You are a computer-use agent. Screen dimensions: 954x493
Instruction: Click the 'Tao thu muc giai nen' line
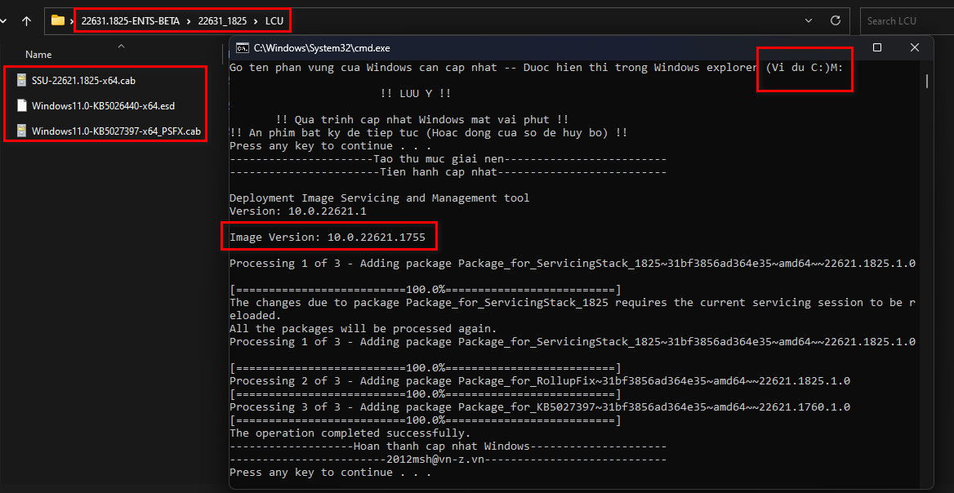pyautogui.click(x=448, y=159)
